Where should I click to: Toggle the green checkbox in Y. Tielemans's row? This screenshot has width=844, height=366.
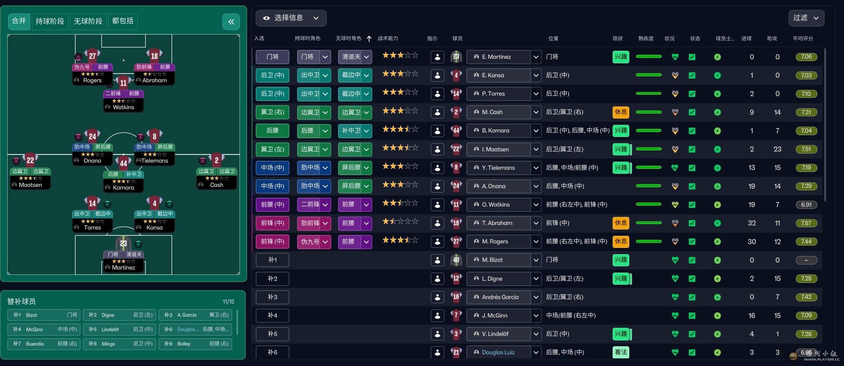pos(692,168)
